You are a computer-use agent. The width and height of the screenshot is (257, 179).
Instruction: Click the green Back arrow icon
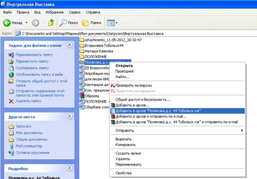(x=7, y=23)
